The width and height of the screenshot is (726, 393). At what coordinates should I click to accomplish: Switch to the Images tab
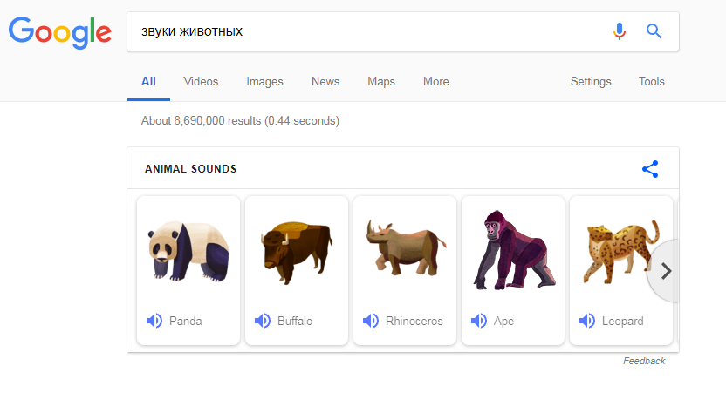[x=264, y=82]
